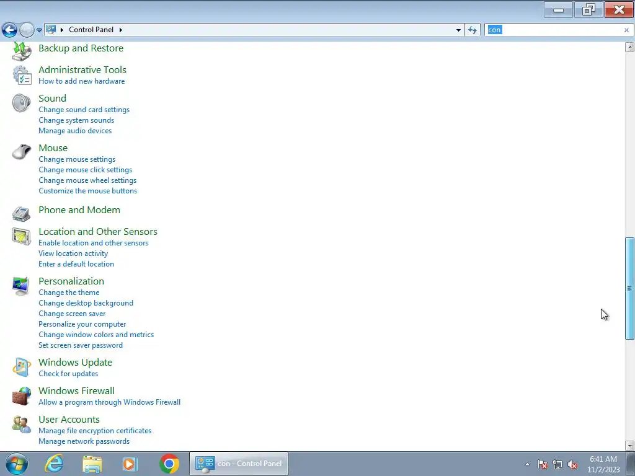
Task: Click the Mouse icon
Action: point(21,152)
